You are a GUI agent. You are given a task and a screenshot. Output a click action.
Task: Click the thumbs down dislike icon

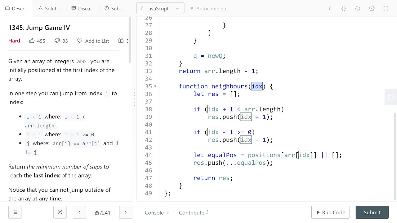57,41
